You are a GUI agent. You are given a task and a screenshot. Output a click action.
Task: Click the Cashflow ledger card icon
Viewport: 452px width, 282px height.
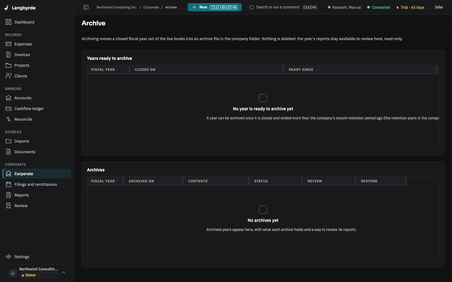pos(8,108)
